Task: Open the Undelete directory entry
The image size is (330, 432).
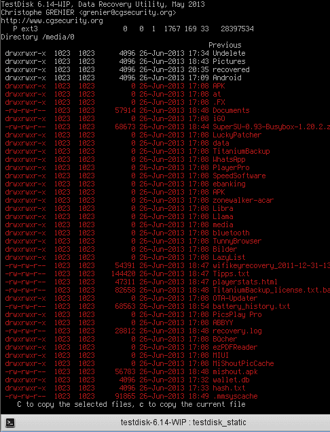Action: 125,53
